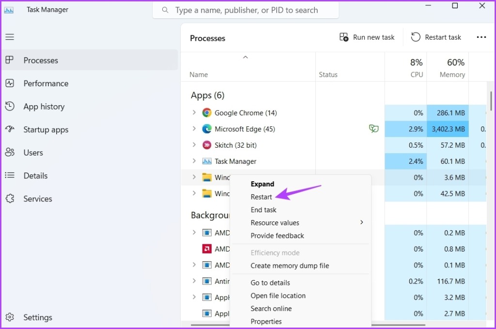This screenshot has height=329, width=496.
Task: Expand the Skitch (32 bit) process
Action: (195, 145)
